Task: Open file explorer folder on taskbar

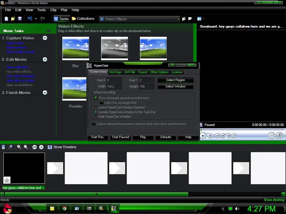Action: [x=52, y=208]
